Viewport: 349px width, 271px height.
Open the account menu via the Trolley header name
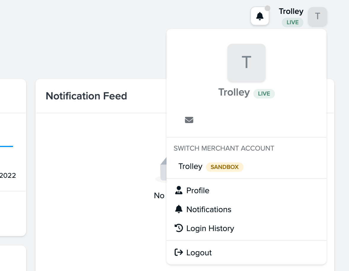(291, 11)
